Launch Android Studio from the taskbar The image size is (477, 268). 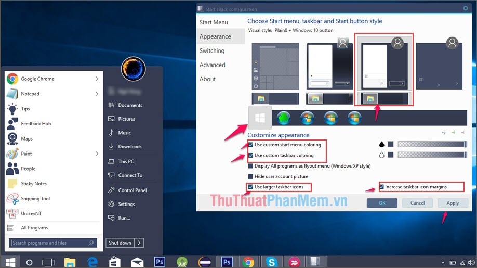click(x=182, y=262)
